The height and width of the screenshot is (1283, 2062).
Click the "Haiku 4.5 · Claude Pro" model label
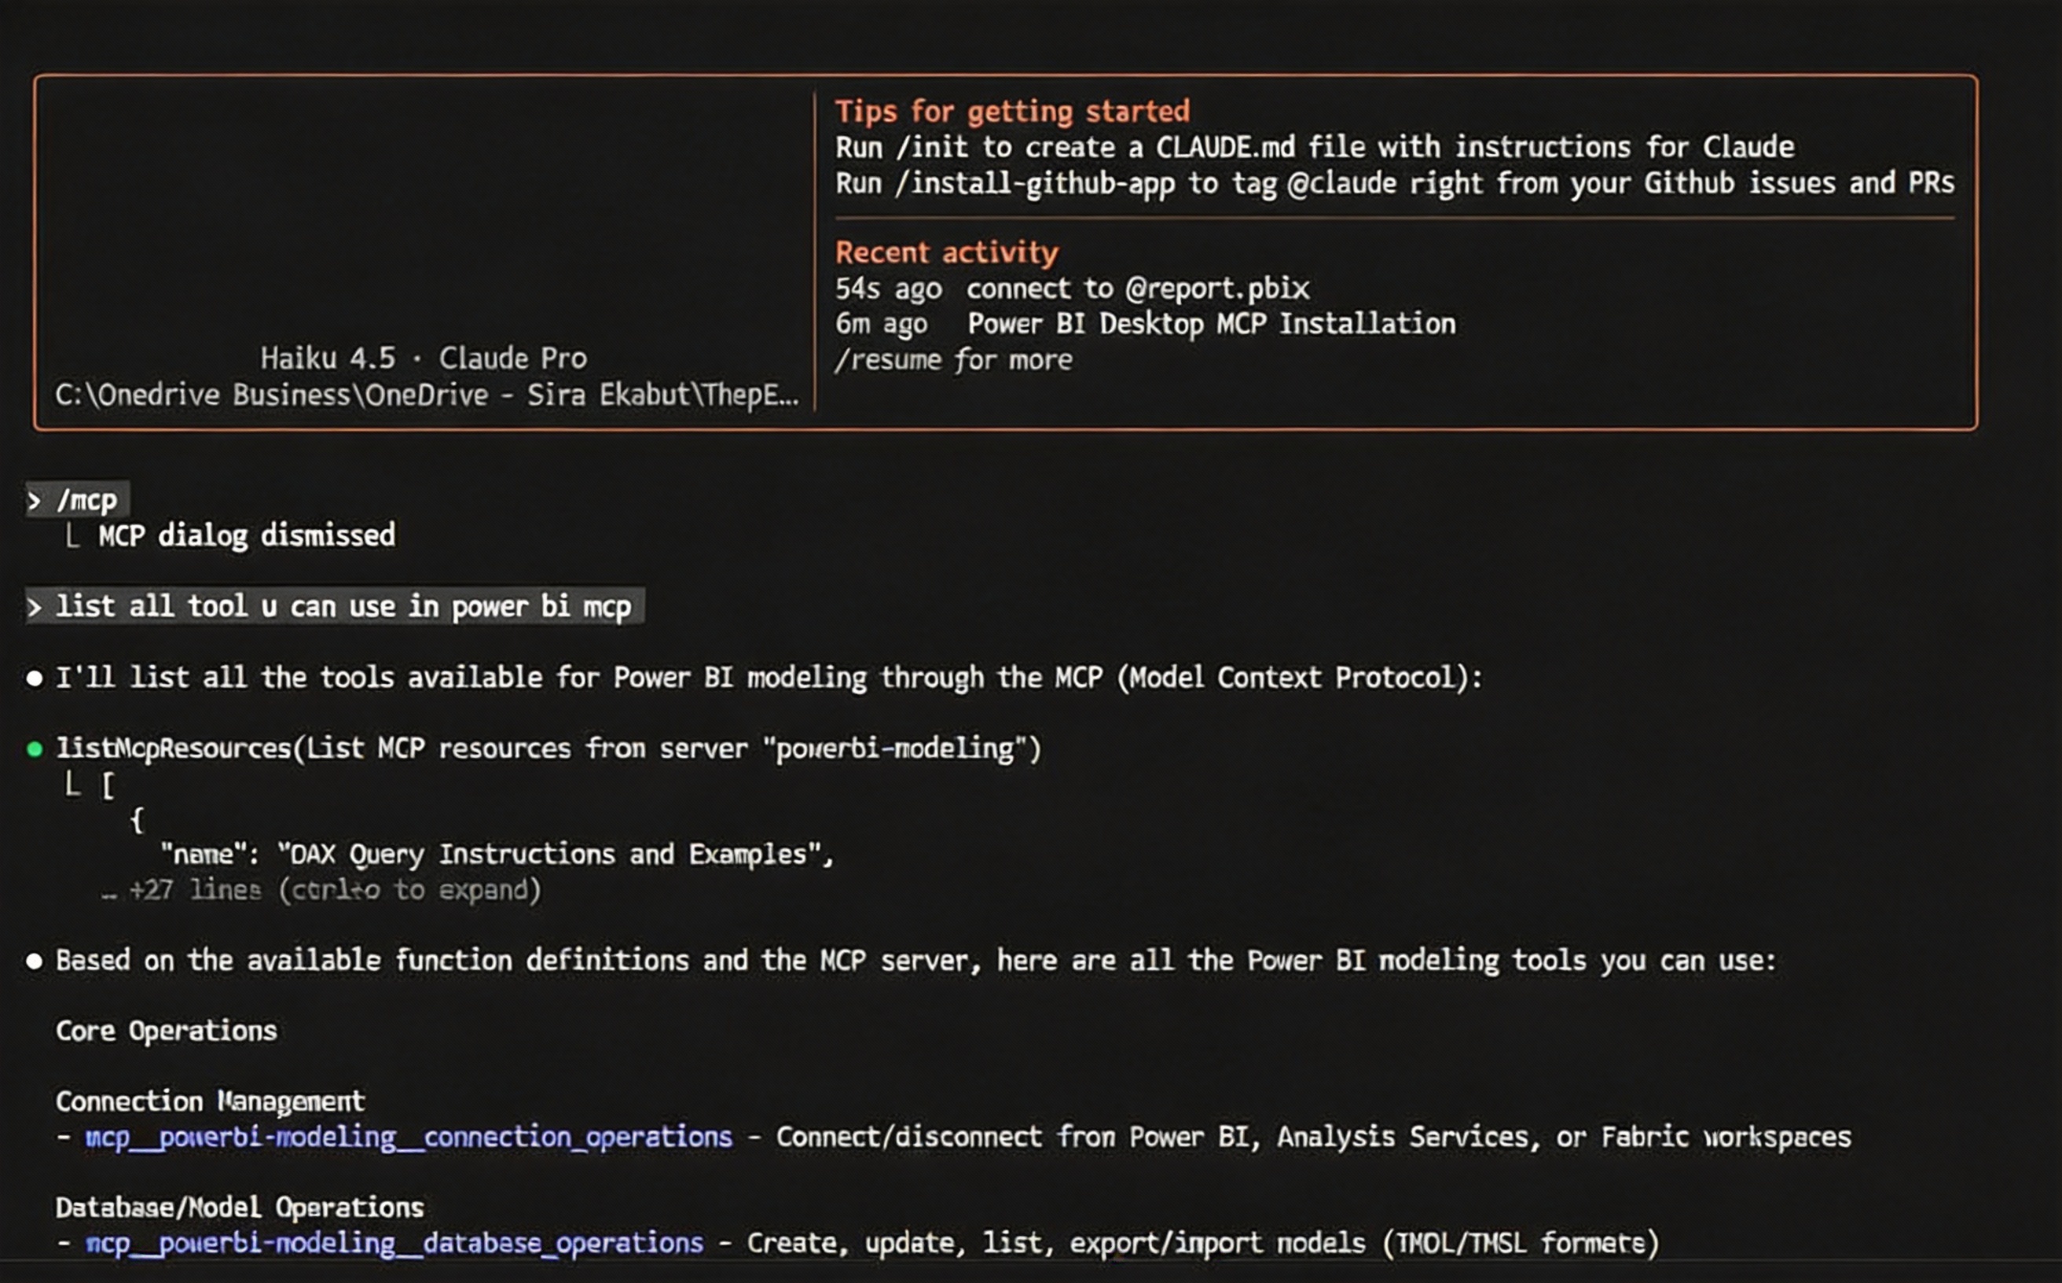click(x=424, y=358)
